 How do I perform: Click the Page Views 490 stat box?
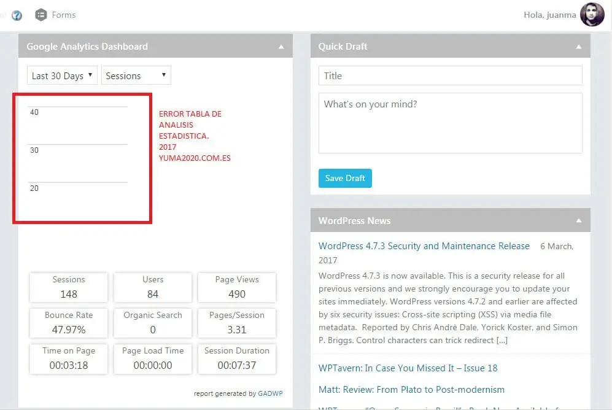[237, 287]
